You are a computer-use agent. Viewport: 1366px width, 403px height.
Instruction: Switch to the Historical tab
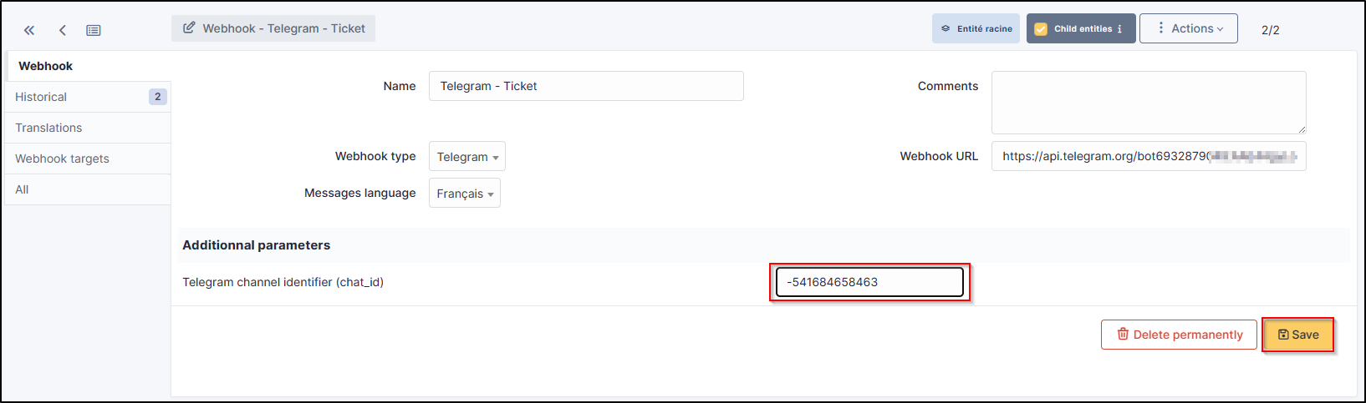[x=41, y=97]
